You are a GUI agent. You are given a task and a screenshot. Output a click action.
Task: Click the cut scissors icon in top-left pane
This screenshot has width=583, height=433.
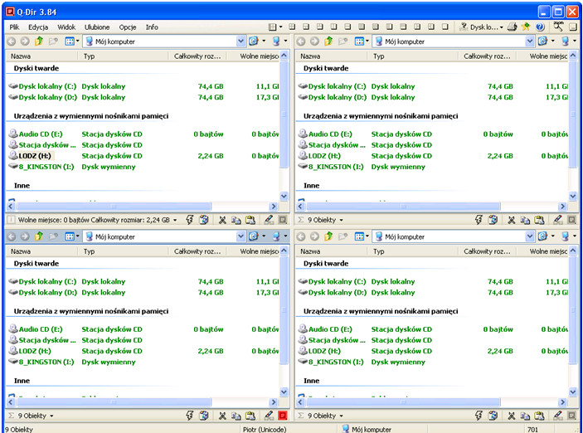pyautogui.click(x=222, y=220)
